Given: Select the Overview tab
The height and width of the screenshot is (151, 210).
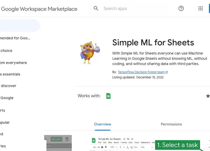Looking at the screenshot, I should (102, 124).
